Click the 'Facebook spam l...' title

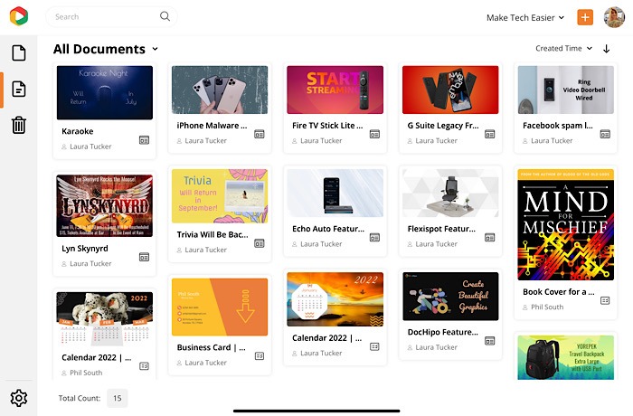pyautogui.click(x=558, y=126)
